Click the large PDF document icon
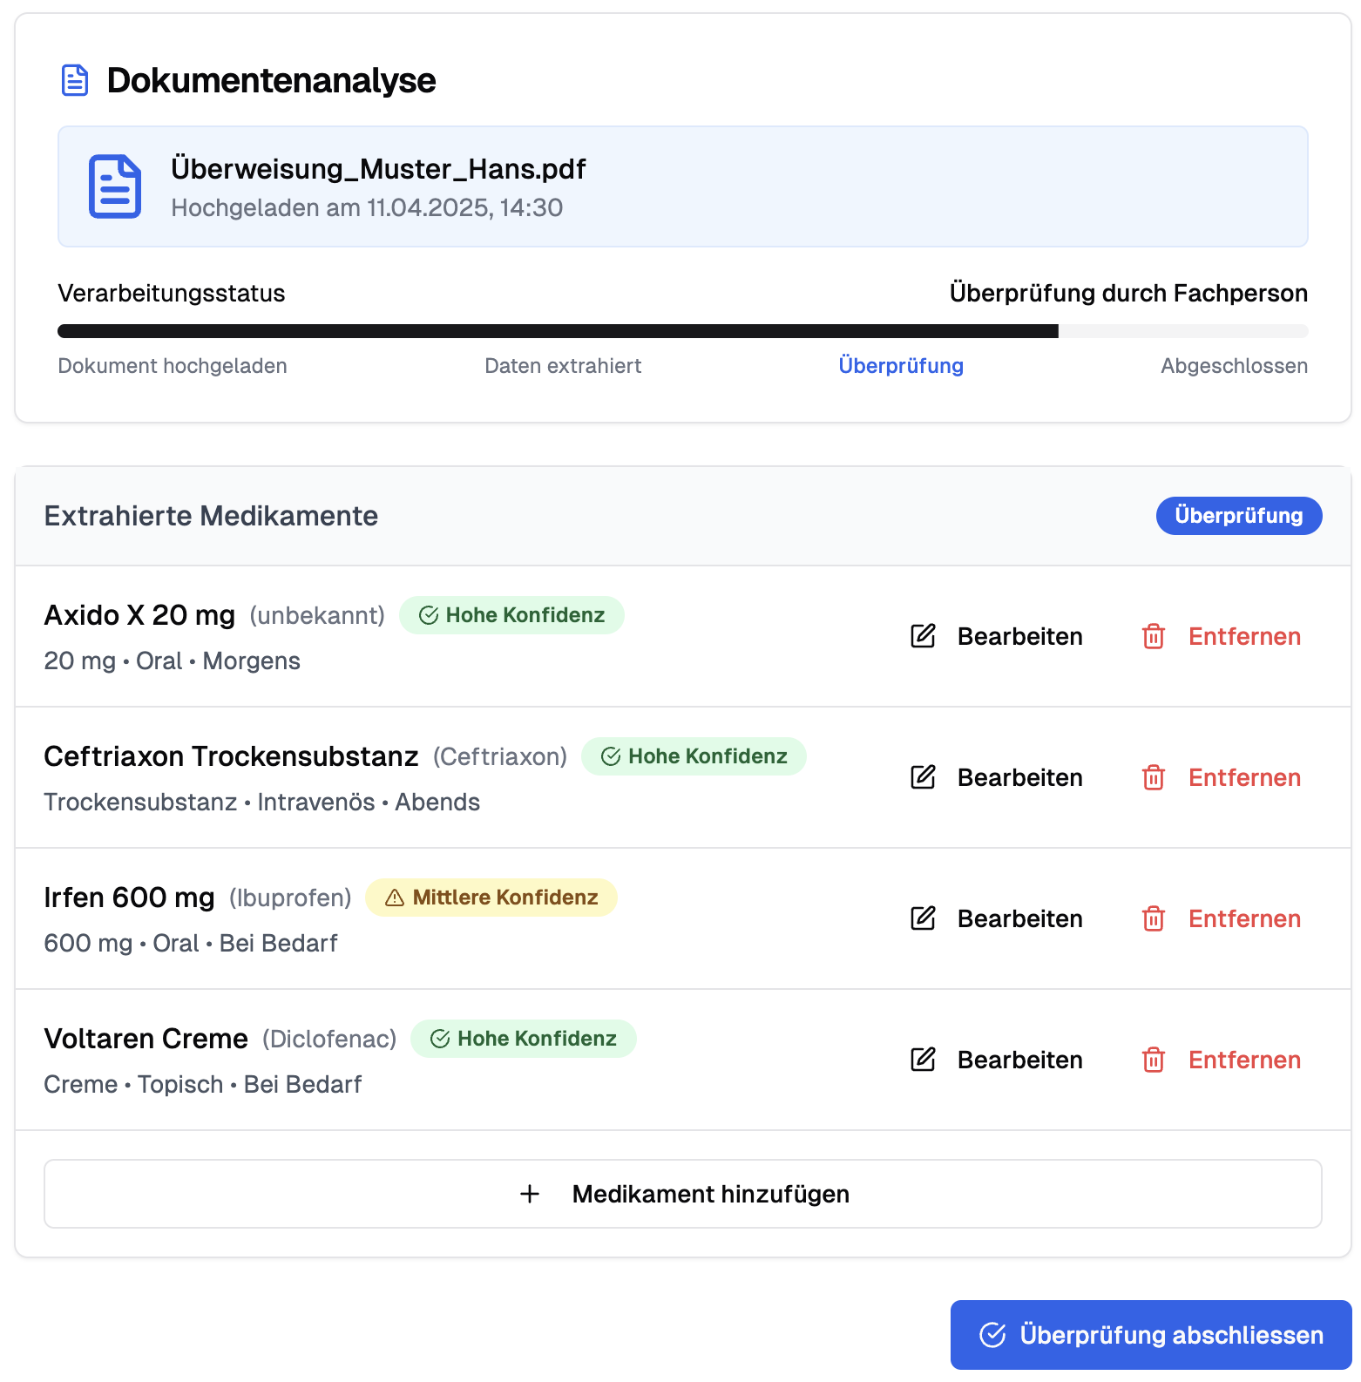Image resolution: width=1361 pixels, height=1382 pixels. [115, 186]
